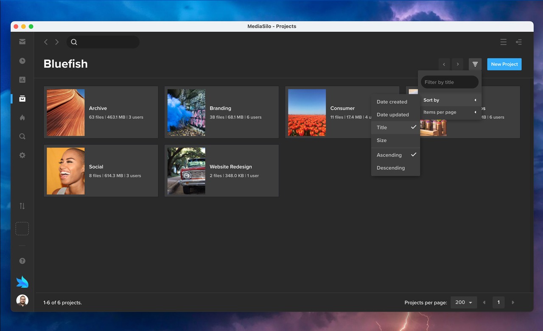Sort by Date updated
Image resolution: width=543 pixels, height=331 pixels.
395,115
